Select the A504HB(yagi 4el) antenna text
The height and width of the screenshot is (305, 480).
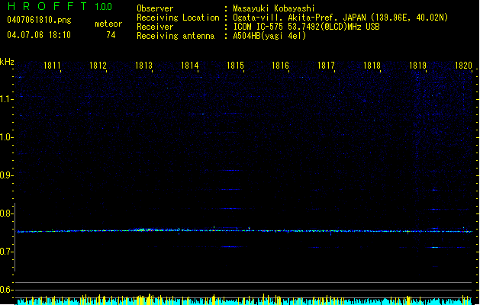click(x=269, y=36)
